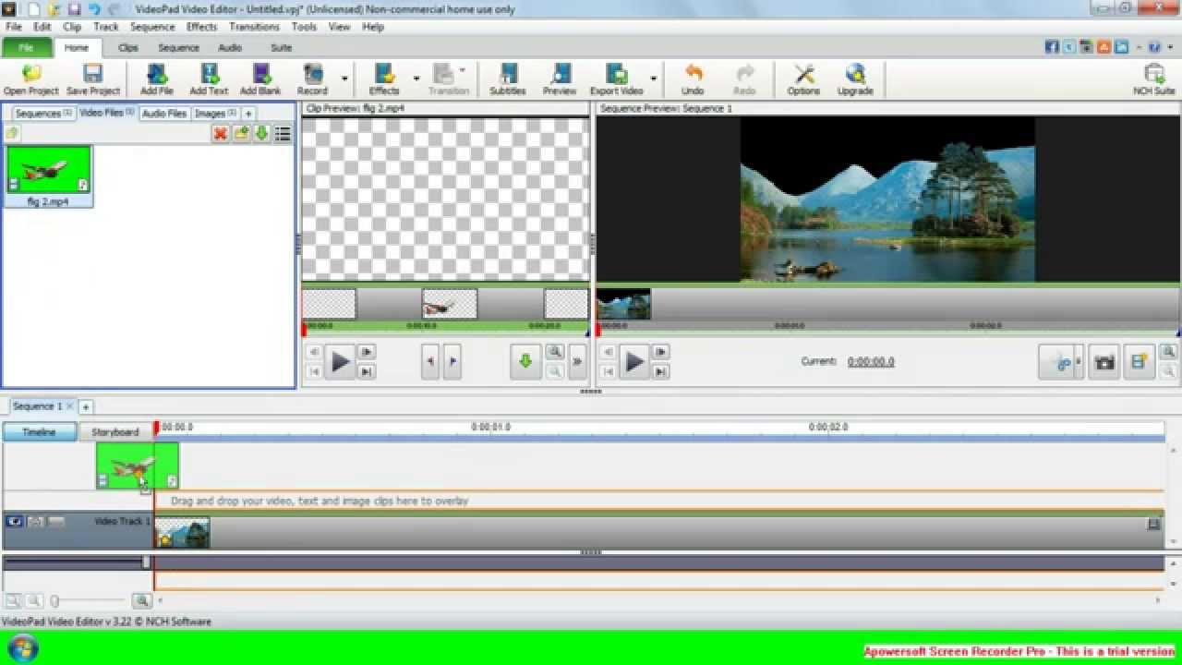This screenshot has height=665, width=1182.
Task: Click the Save Project toolbar icon
Action: tap(93, 80)
